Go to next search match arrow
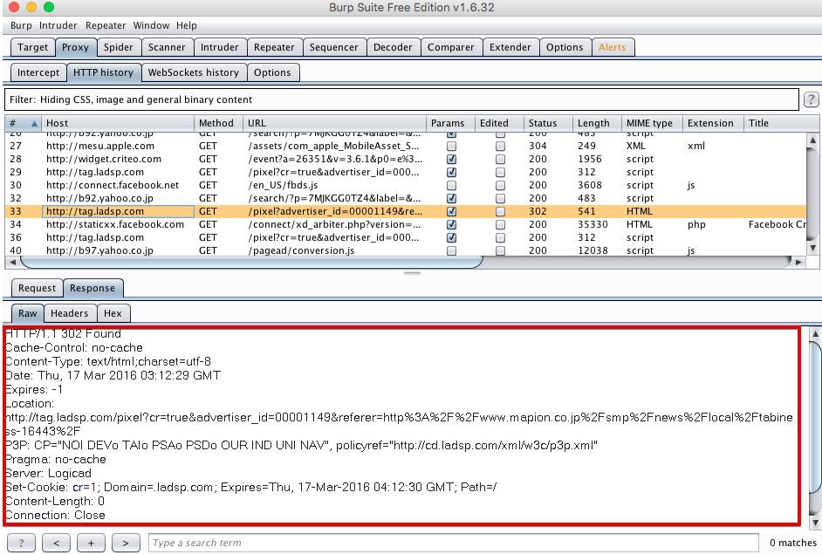822x554 pixels. (x=126, y=543)
